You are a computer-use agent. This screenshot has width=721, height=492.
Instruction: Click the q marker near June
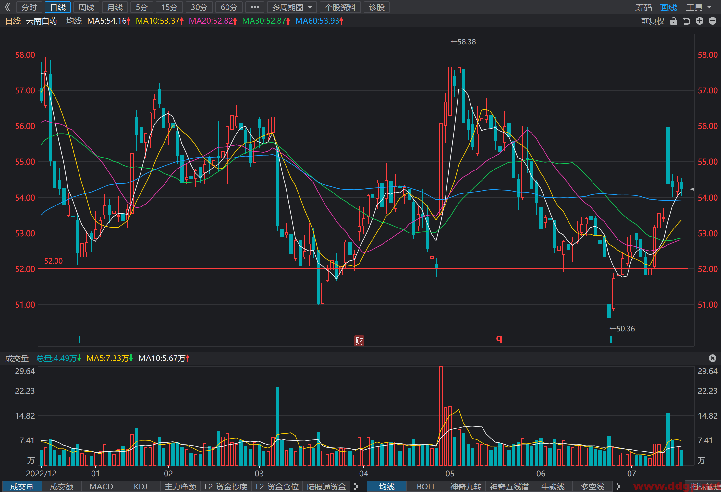pyautogui.click(x=499, y=339)
